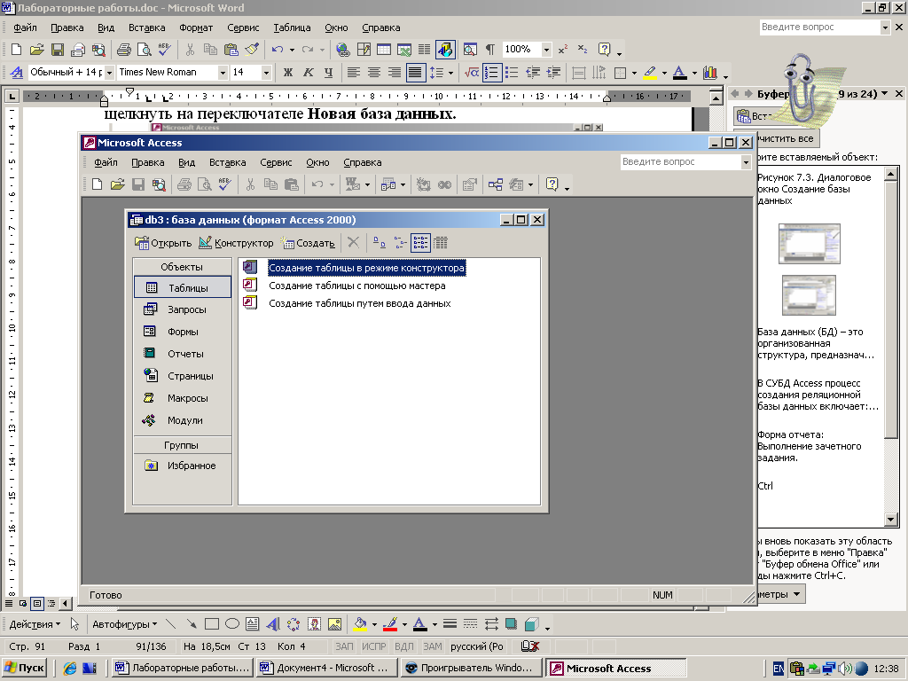
Task: Toggle bulleted list in Word toolbar
Action: (512, 73)
